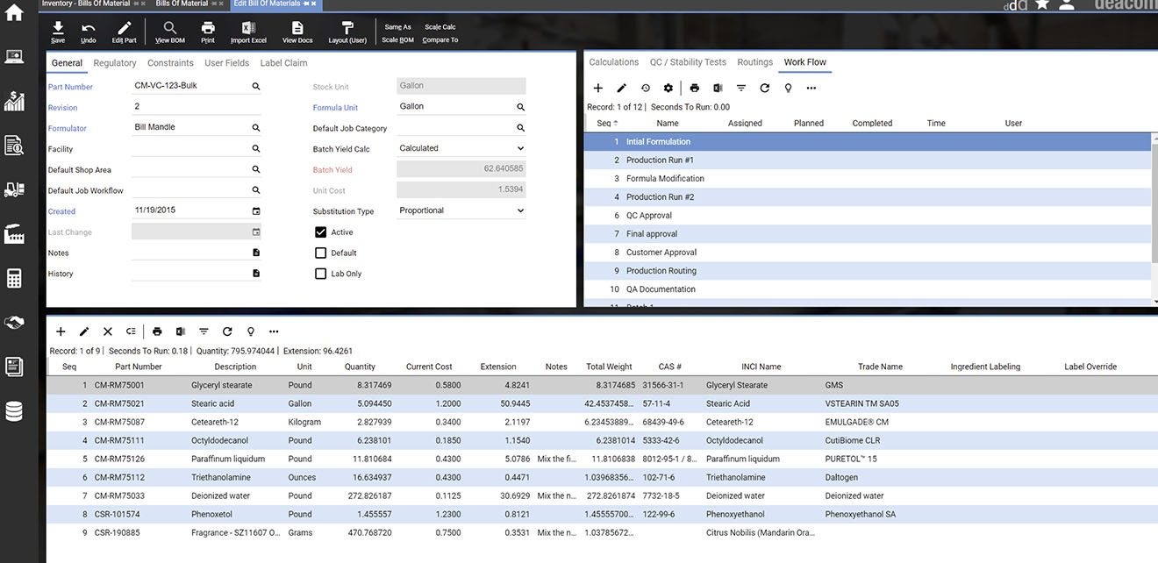Screen dimensions: 1158x563
Task: Click Import Excel toolbar icon
Action: tap(248, 32)
